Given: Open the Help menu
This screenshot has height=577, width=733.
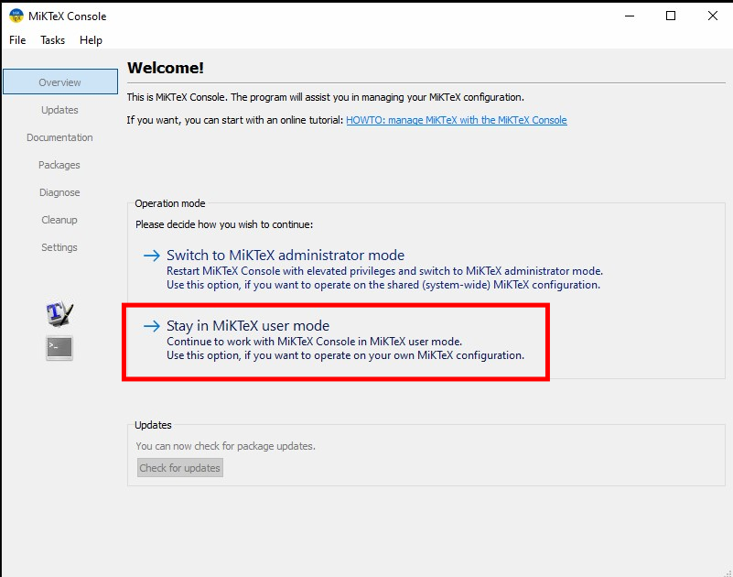Looking at the screenshot, I should pos(91,40).
